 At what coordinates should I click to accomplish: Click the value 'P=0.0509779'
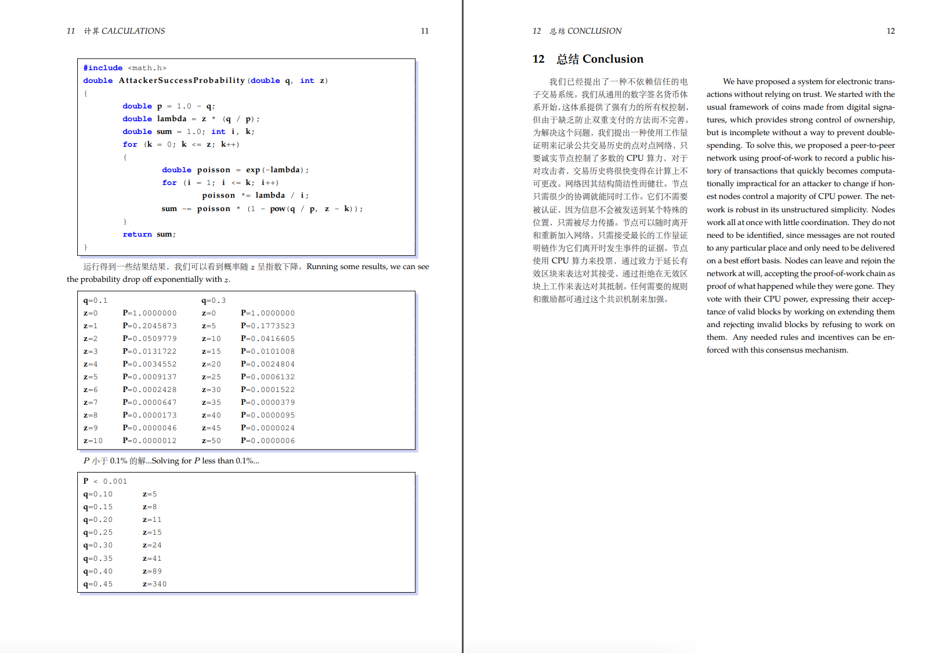[x=150, y=339]
